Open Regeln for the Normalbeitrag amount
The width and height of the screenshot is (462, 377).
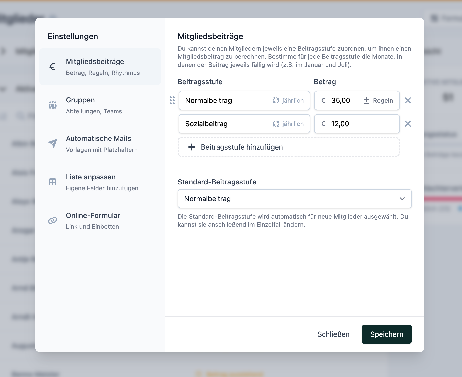[379, 100]
